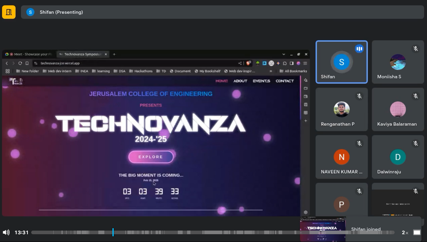Click the Technovanza timeline preview thumbnail
The height and width of the screenshot is (242, 427).
point(323,229)
